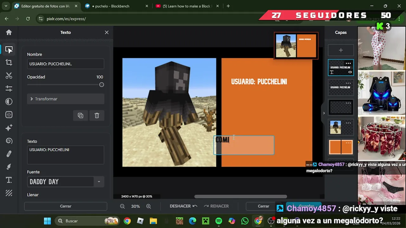
Task: Click Cerrar button in bottom bar
Action: (x=263, y=206)
